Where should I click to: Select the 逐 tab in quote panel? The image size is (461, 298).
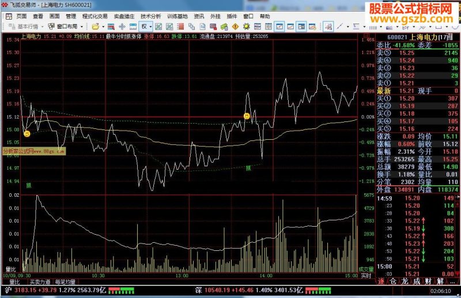[381, 281]
